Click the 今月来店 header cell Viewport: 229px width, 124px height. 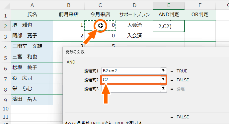point(100,15)
